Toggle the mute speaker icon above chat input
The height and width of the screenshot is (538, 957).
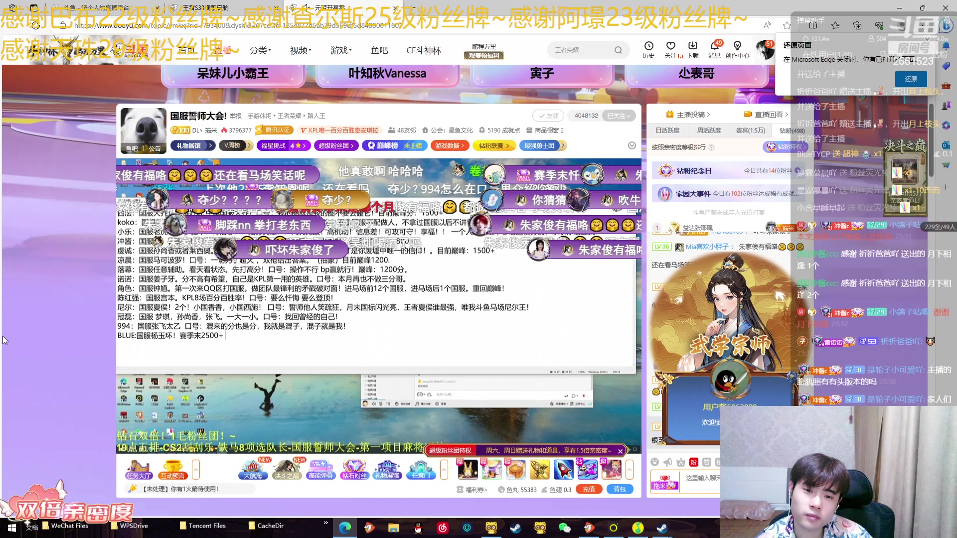[668, 462]
